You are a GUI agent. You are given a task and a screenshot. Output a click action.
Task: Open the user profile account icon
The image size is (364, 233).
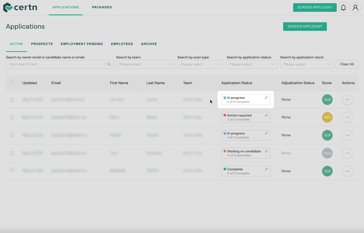[x=355, y=7]
